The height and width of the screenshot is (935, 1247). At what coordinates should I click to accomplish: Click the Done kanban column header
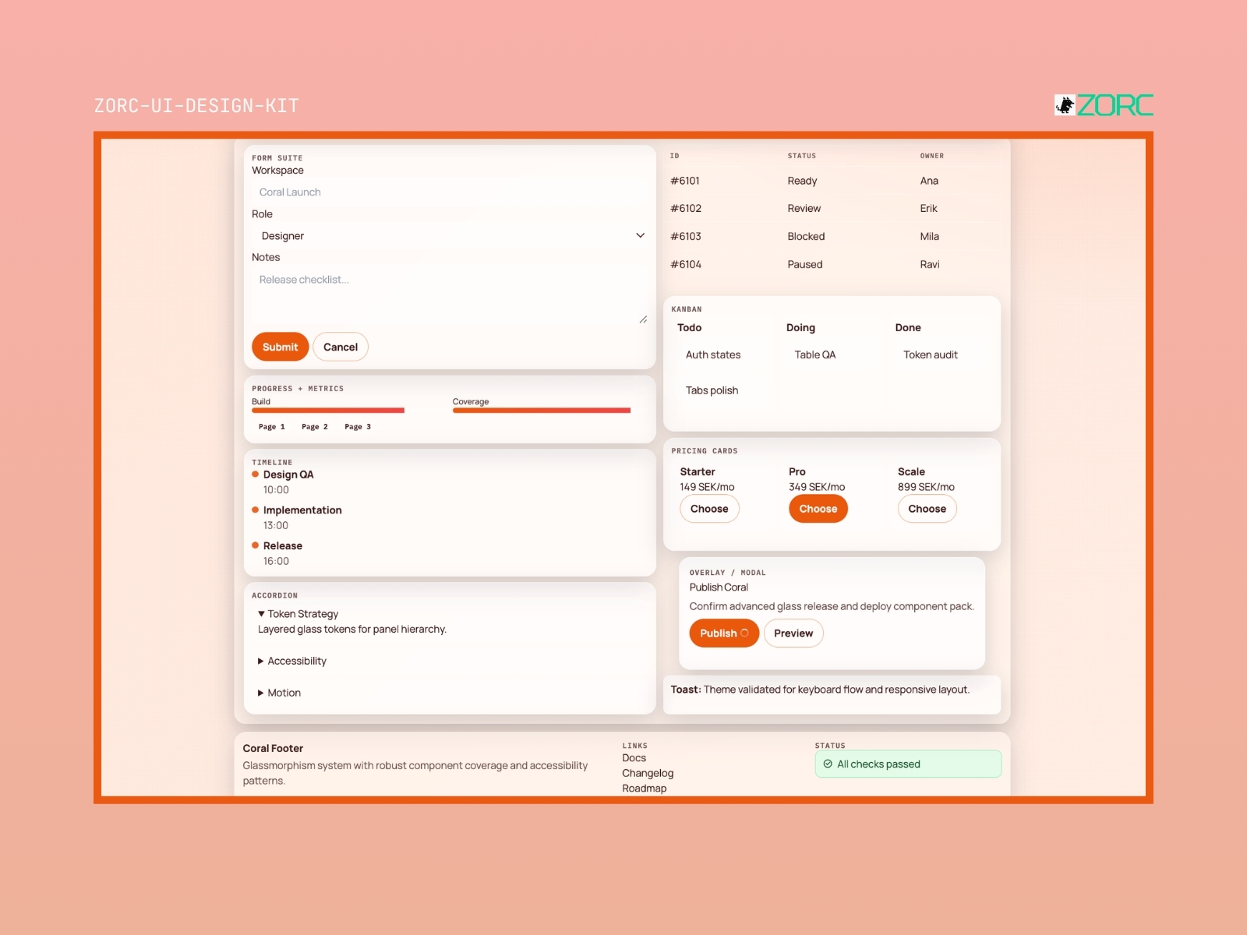click(x=908, y=328)
